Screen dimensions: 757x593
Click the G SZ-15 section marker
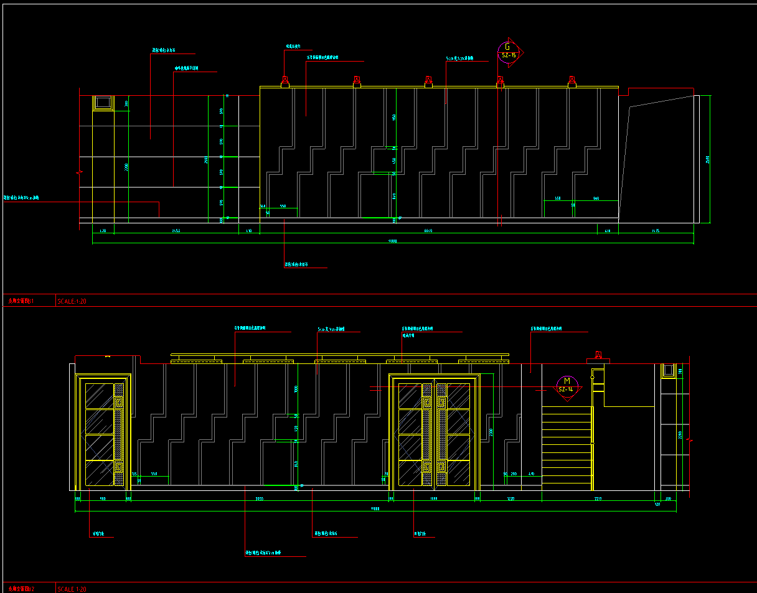508,51
